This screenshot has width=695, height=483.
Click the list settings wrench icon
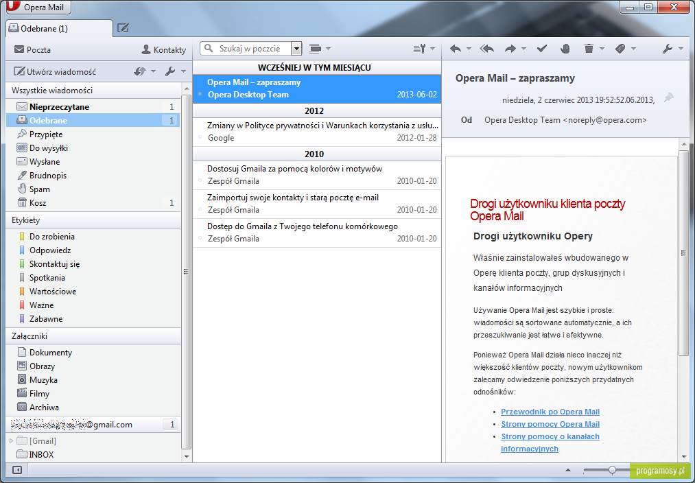pyautogui.click(x=420, y=49)
